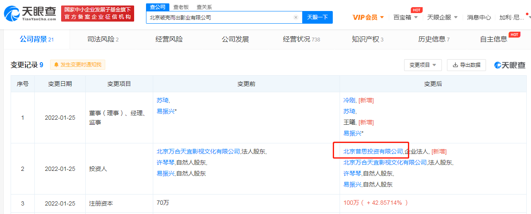
Task: Click 苏琦 link in 变更后 column
Action: click(x=350, y=111)
